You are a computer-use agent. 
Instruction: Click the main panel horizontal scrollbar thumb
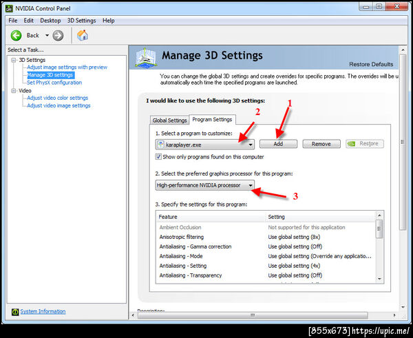tap(253, 315)
